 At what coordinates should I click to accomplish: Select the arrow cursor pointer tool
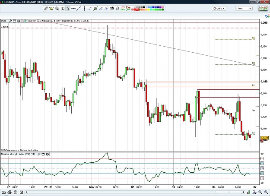pos(68,9)
